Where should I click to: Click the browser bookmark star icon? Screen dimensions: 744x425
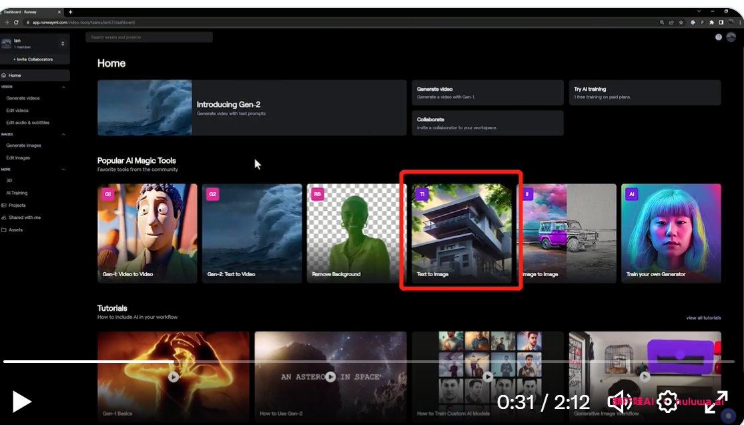pyautogui.click(x=680, y=22)
